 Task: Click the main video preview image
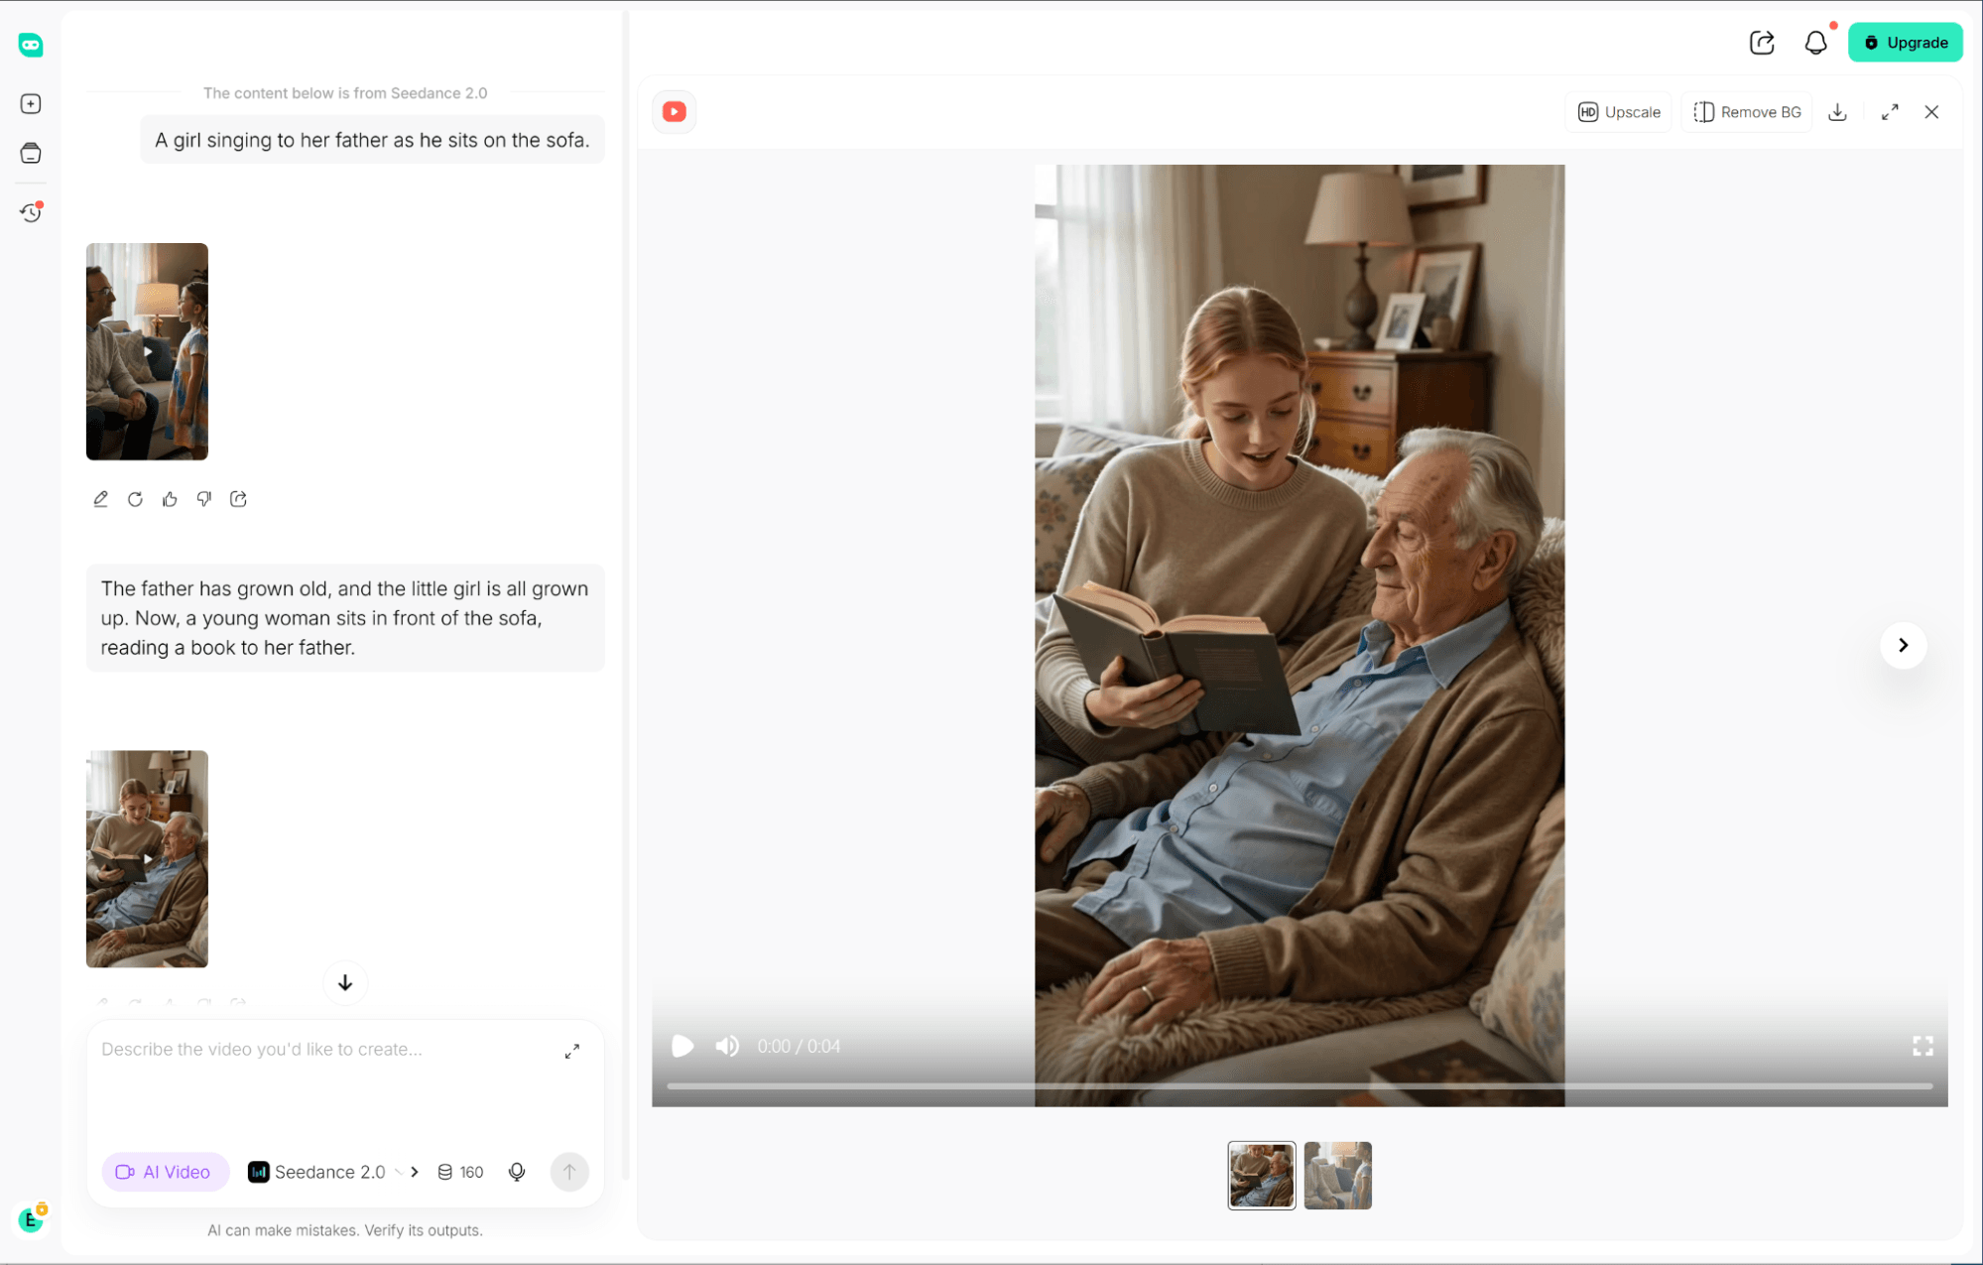coord(1300,635)
